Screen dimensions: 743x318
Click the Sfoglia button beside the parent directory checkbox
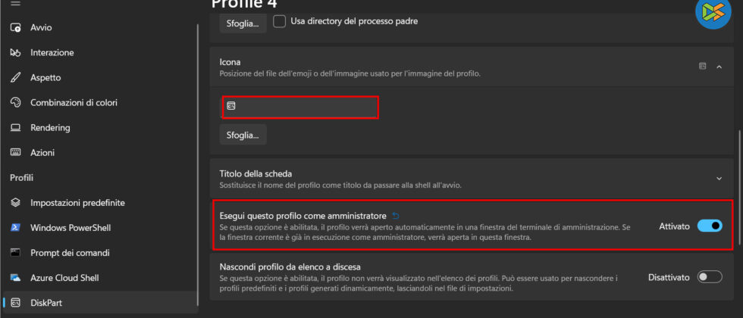[243, 23]
